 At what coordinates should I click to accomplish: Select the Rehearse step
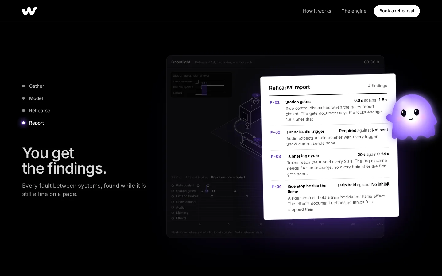click(x=36, y=111)
